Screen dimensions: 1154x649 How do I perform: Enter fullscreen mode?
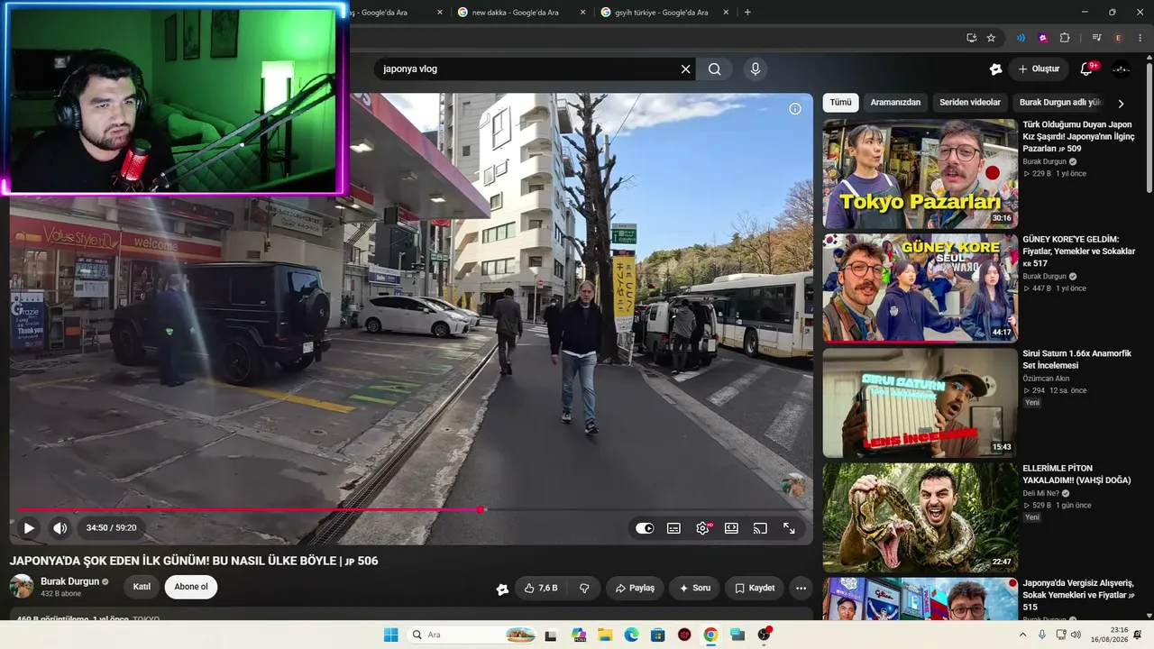[x=789, y=528]
